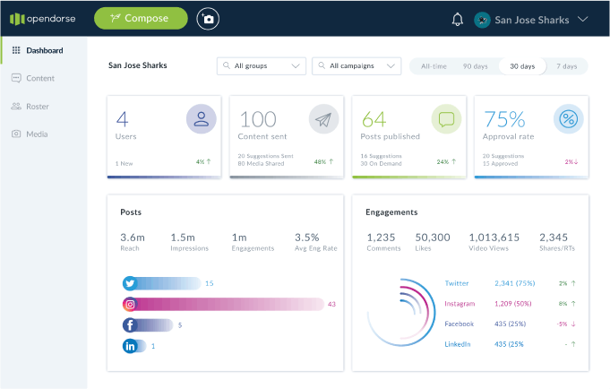Click the 2,341 (75%) Twitter value

click(515, 283)
